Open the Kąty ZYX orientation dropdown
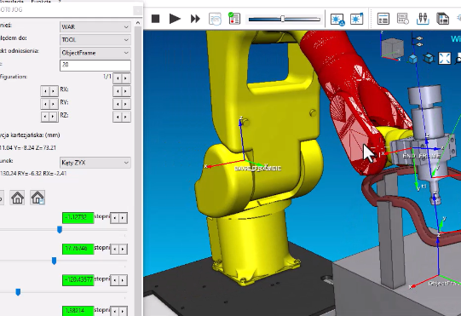 pyautogui.click(x=95, y=163)
